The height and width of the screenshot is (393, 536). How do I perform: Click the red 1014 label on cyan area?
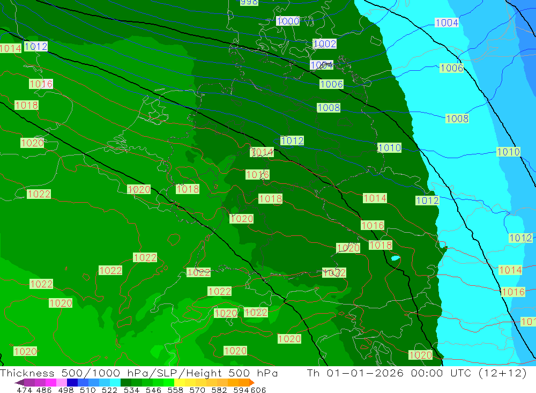pos(510,270)
